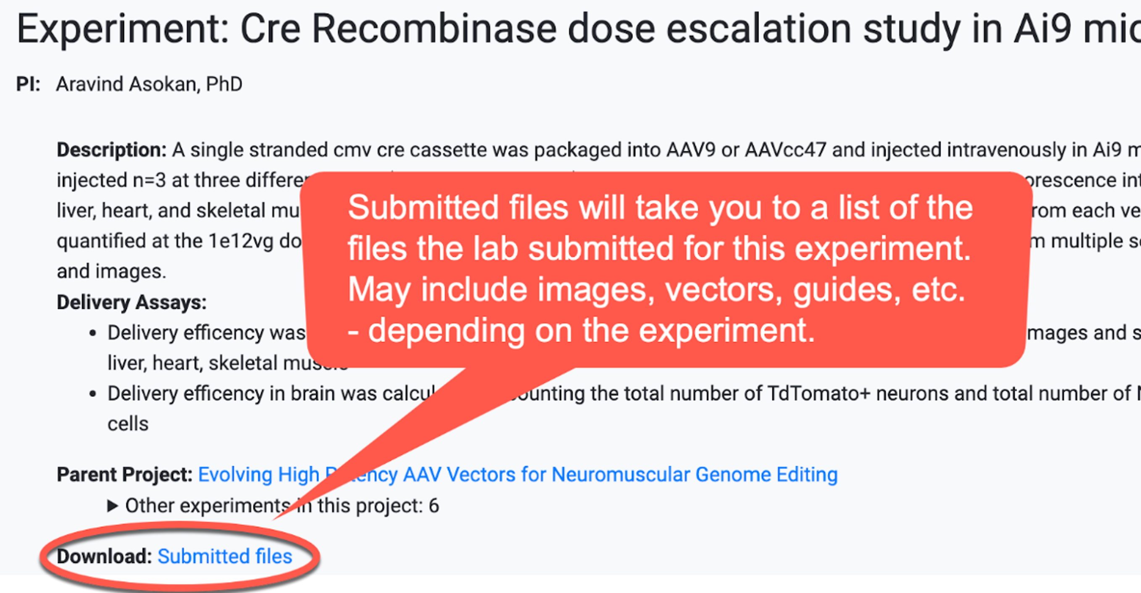
Task: Click the bold 'Description:' label
Action: point(111,150)
